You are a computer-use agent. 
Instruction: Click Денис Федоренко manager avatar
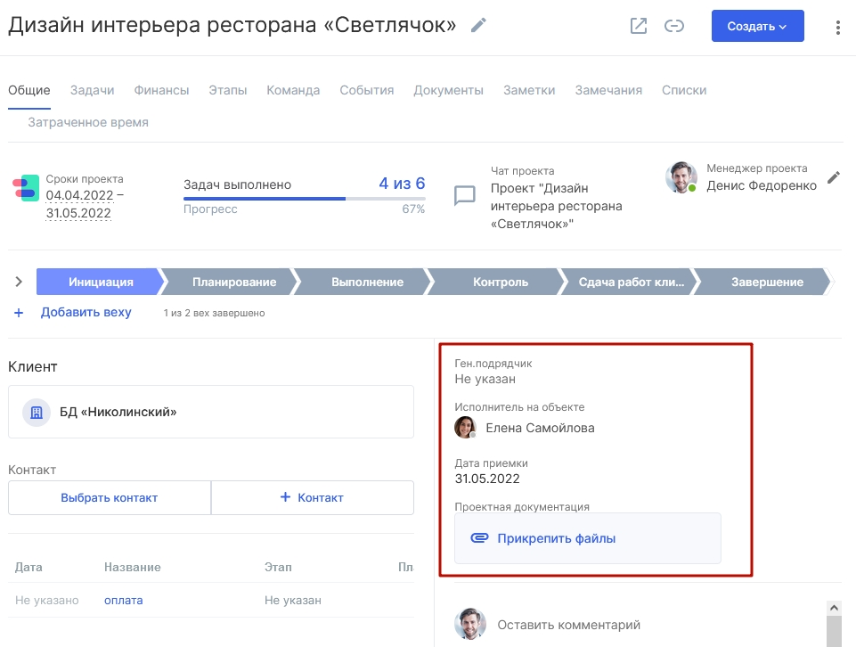tap(681, 177)
